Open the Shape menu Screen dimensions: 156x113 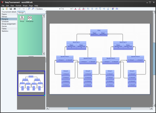point(25,6)
